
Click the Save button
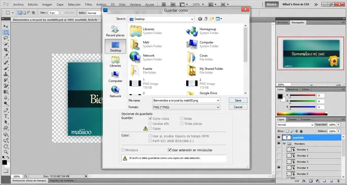tap(238, 100)
